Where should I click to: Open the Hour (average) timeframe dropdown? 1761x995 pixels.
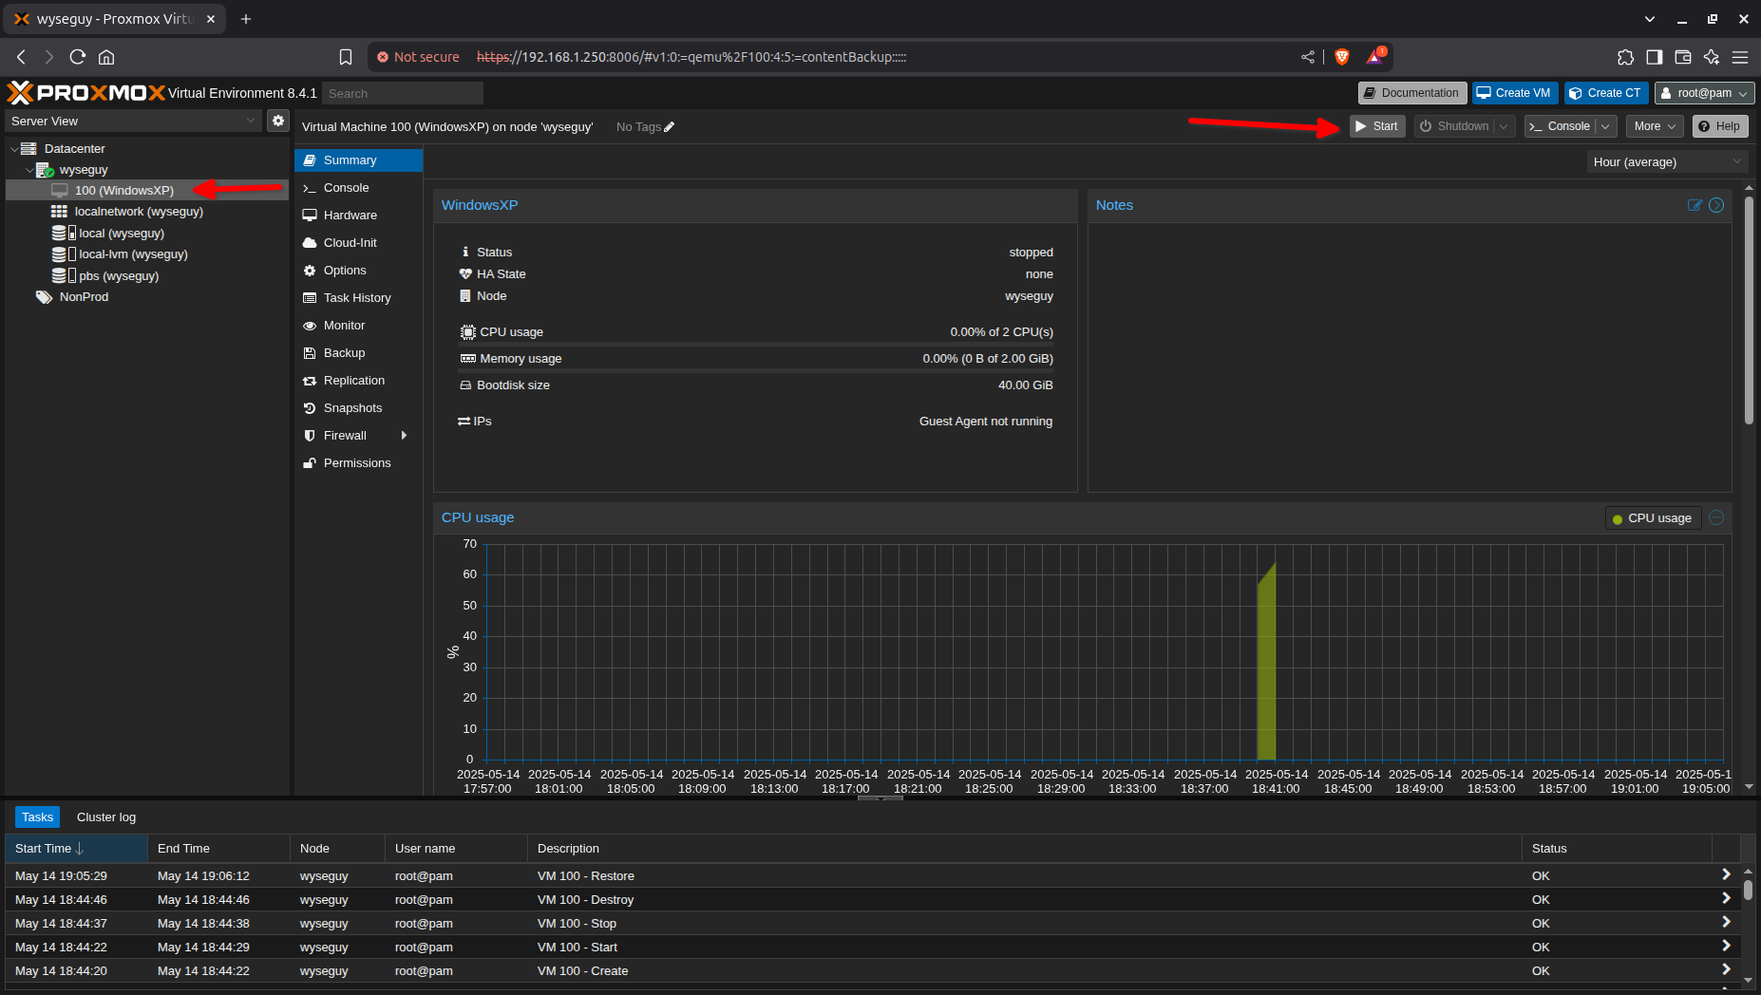click(x=1668, y=162)
